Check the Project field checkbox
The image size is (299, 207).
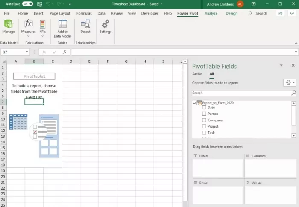[204, 126]
